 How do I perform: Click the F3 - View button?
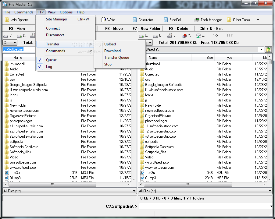point(17,29)
